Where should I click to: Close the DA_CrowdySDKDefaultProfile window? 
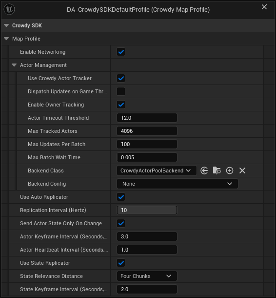(264, 7)
